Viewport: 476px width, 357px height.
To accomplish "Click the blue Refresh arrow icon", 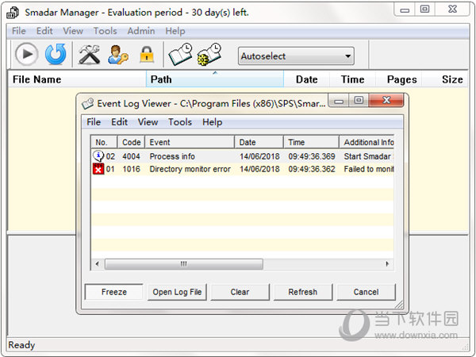I will click(56, 54).
